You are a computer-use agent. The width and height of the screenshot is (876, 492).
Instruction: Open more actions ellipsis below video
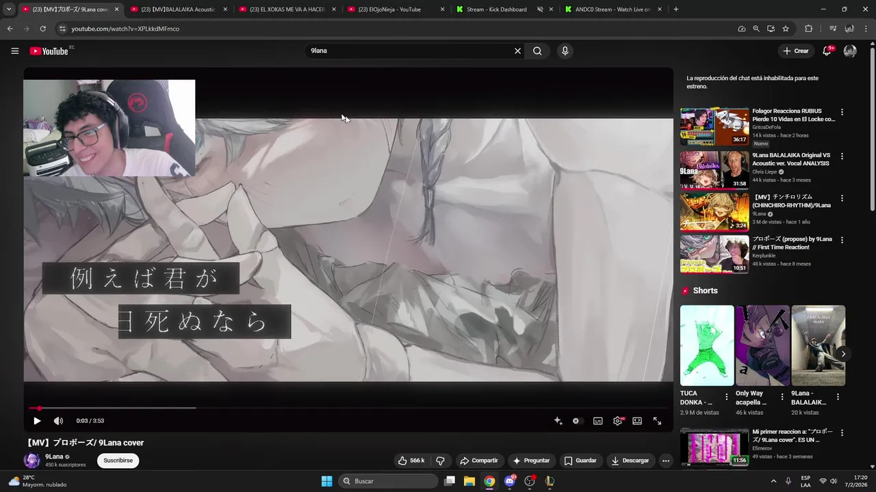click(x=666, y=461)
